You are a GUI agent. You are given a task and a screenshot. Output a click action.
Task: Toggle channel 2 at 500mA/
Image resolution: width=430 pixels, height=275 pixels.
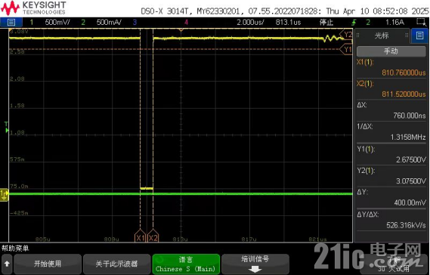pos(101,22)
